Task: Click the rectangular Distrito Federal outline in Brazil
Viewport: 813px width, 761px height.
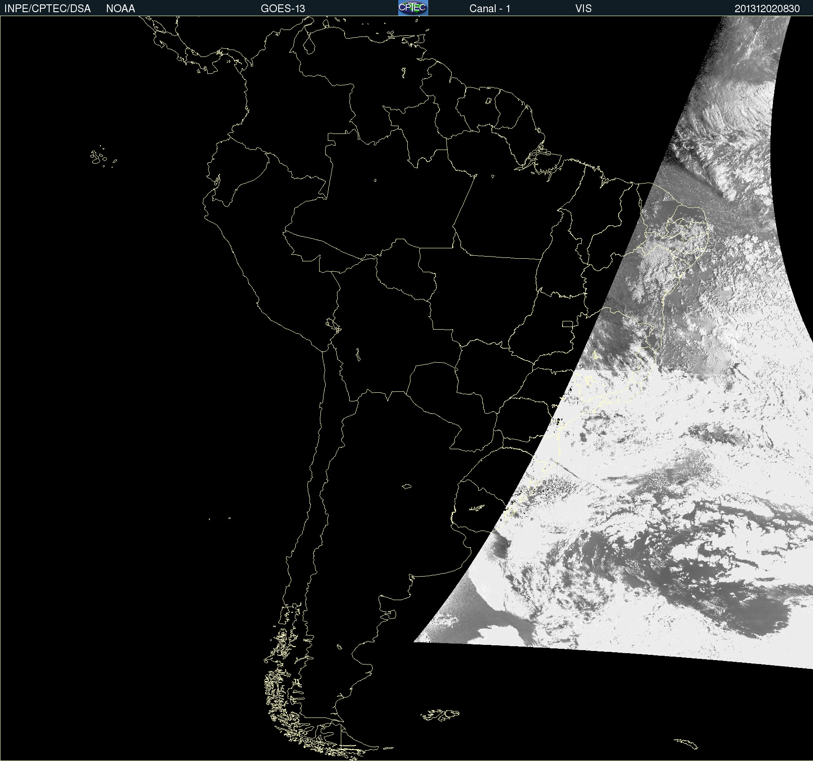Action: pos(567,324)
